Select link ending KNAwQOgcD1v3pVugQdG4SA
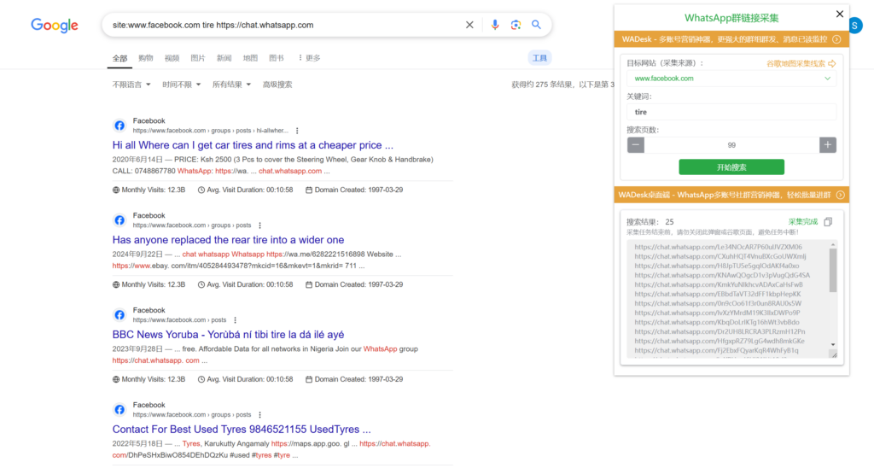This screenshot has width=874, height=468. pyautogui.click(x=722, y=276)
